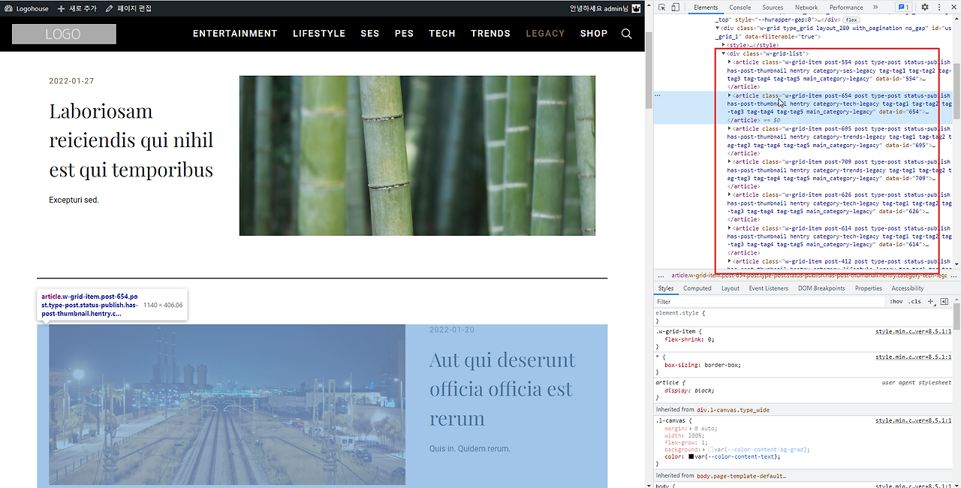Expand the article post-626 node
Viewport: 961px width, 488px height.
(730, 194)
